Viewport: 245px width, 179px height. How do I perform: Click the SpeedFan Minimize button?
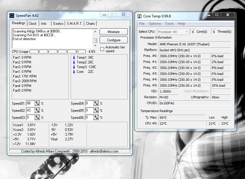[114, 32]
